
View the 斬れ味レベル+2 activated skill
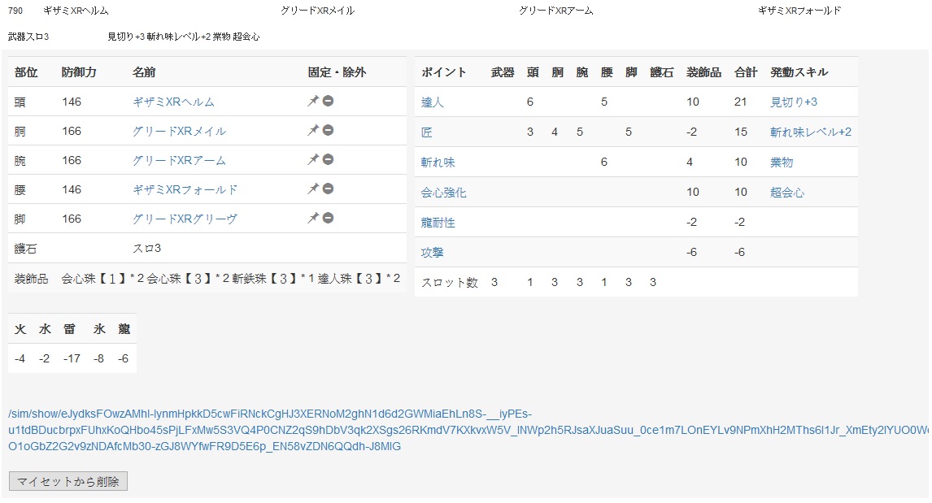click(x=810, y=132)
